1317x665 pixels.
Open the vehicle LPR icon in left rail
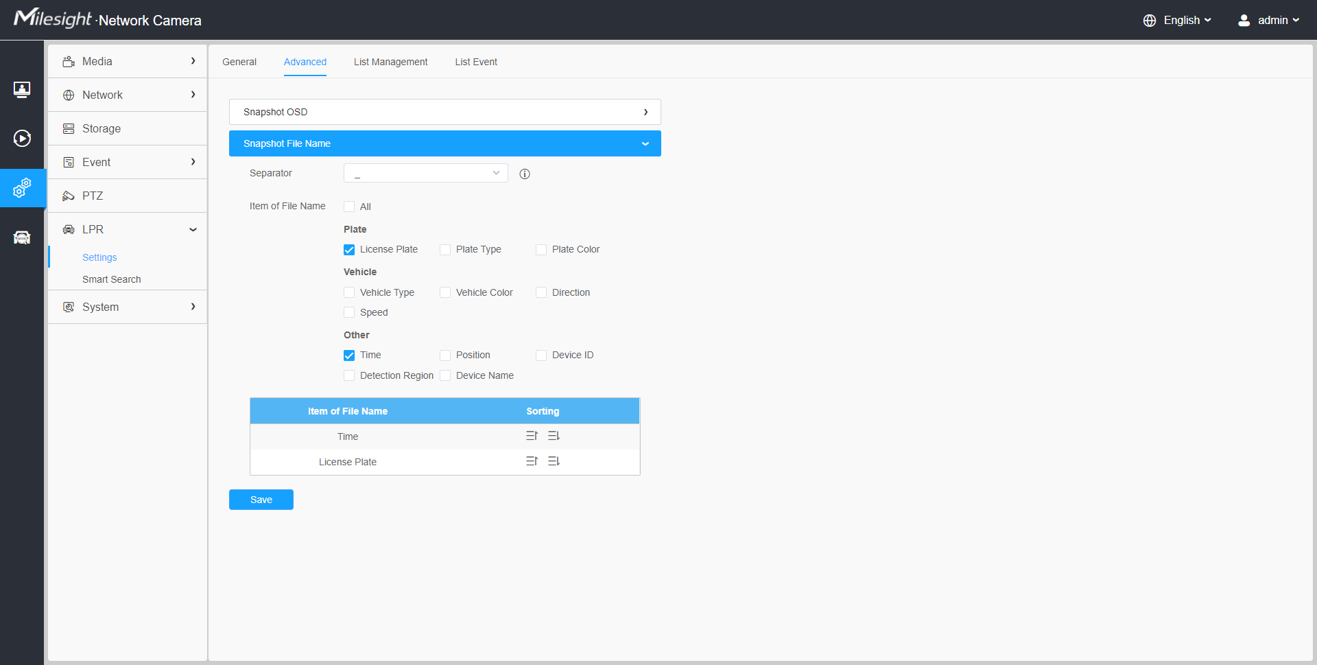coord(22,237)
